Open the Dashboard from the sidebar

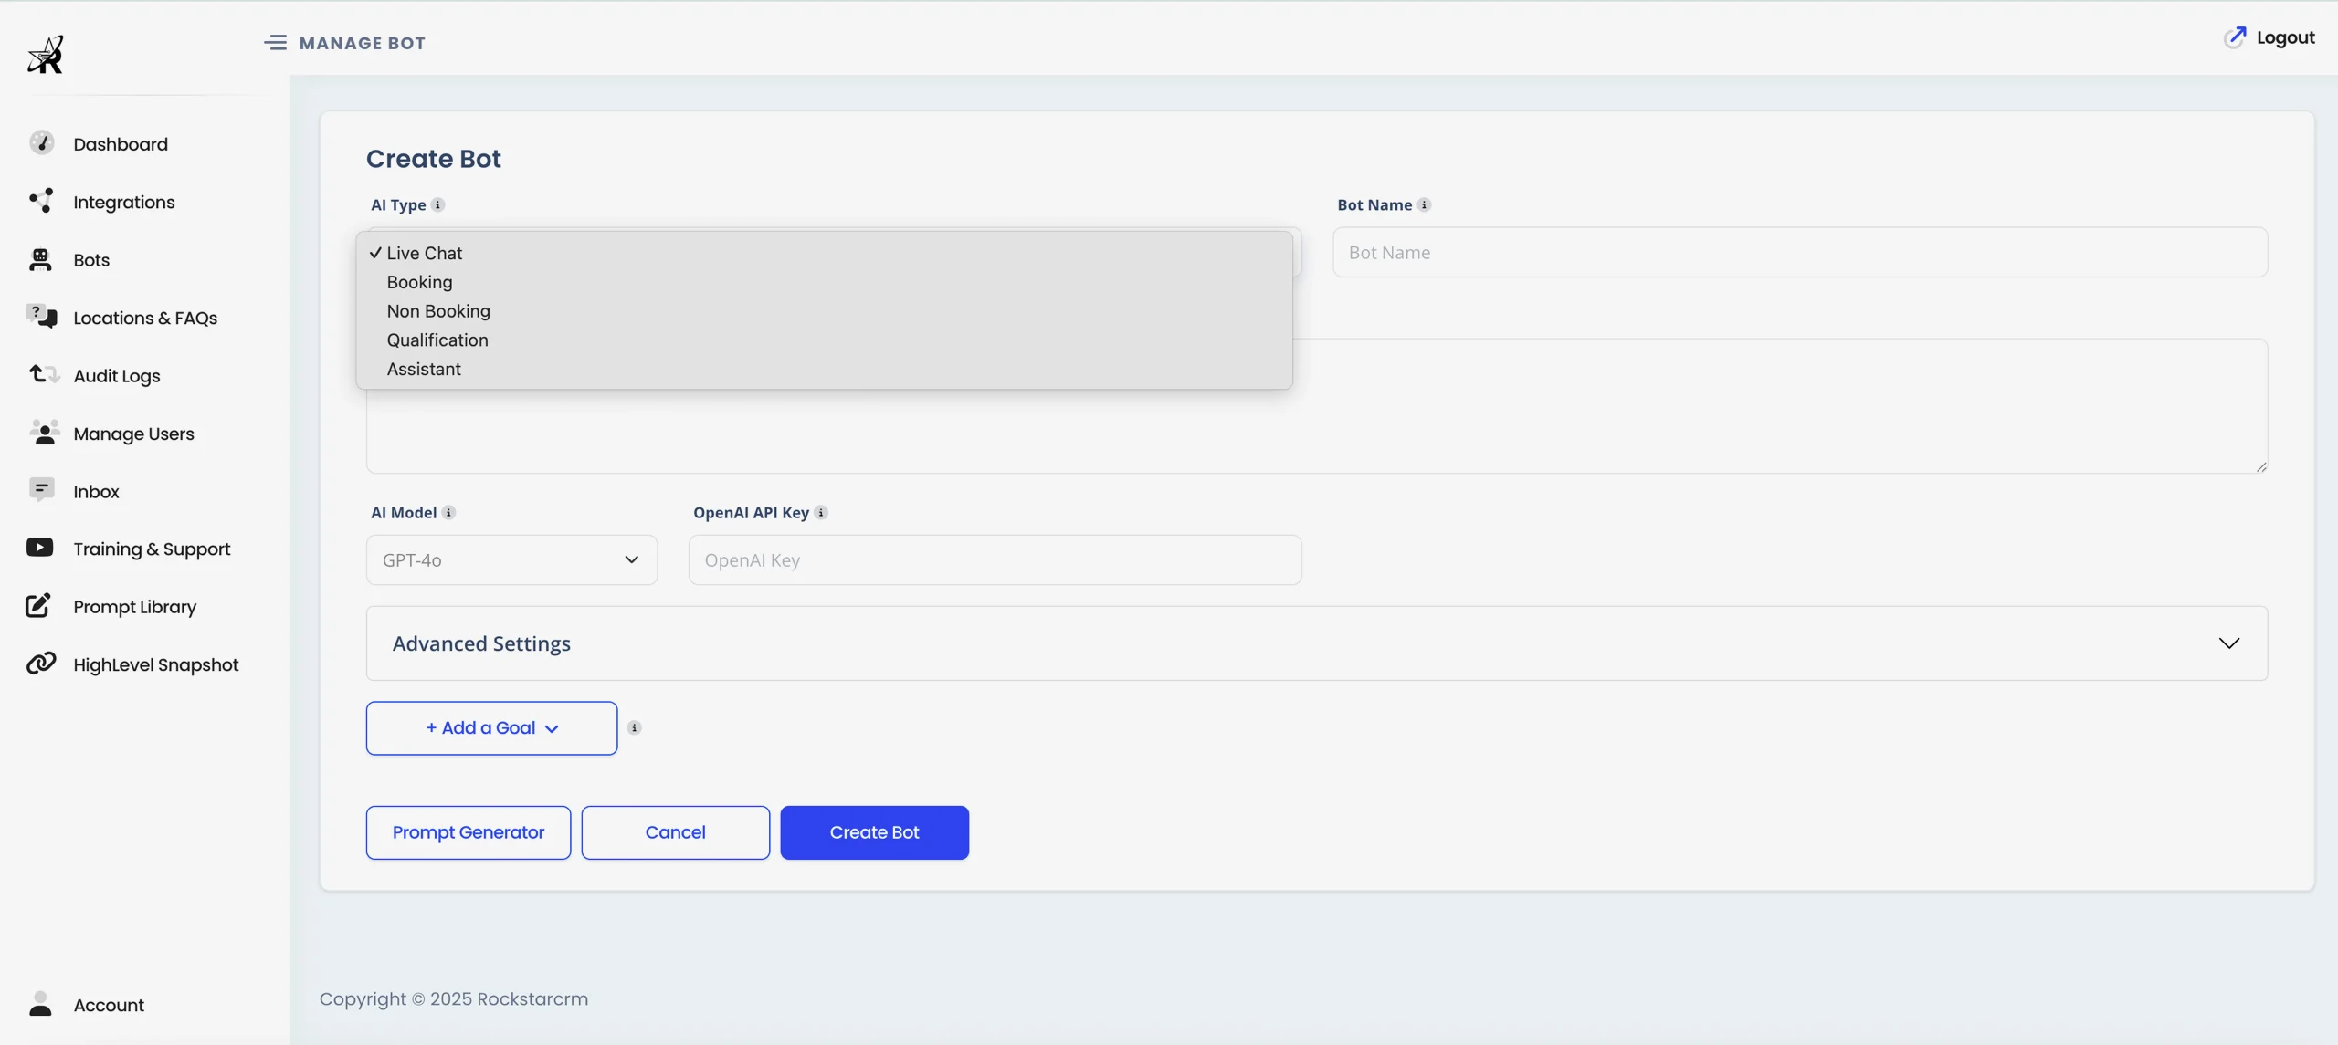click(42, 142)
